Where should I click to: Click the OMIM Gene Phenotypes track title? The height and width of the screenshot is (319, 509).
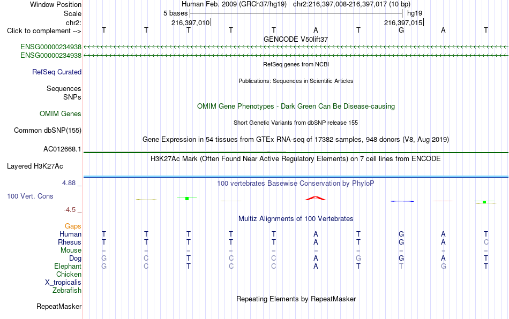click(x=296, y=107)
